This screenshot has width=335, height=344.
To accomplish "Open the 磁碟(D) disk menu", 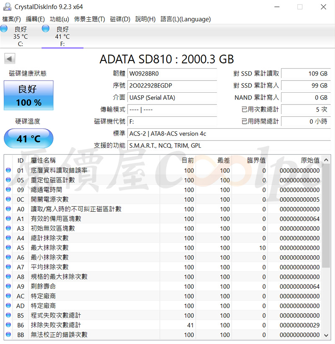I will 120,19.
